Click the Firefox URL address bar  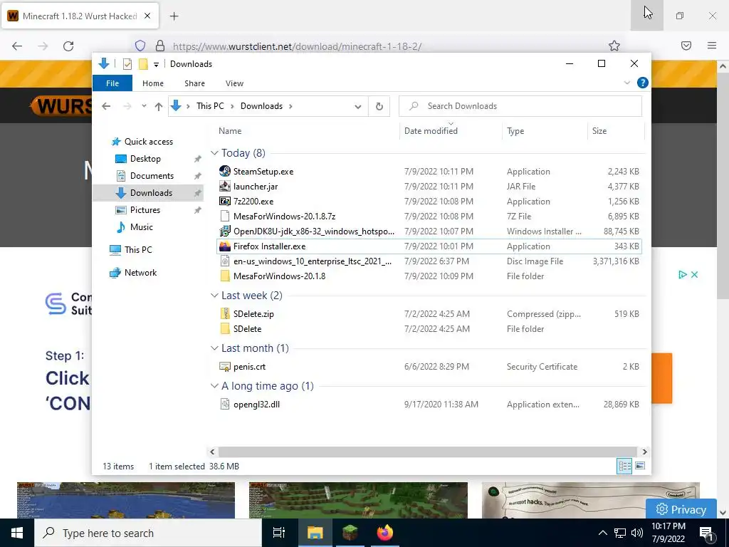coord(377,46)
